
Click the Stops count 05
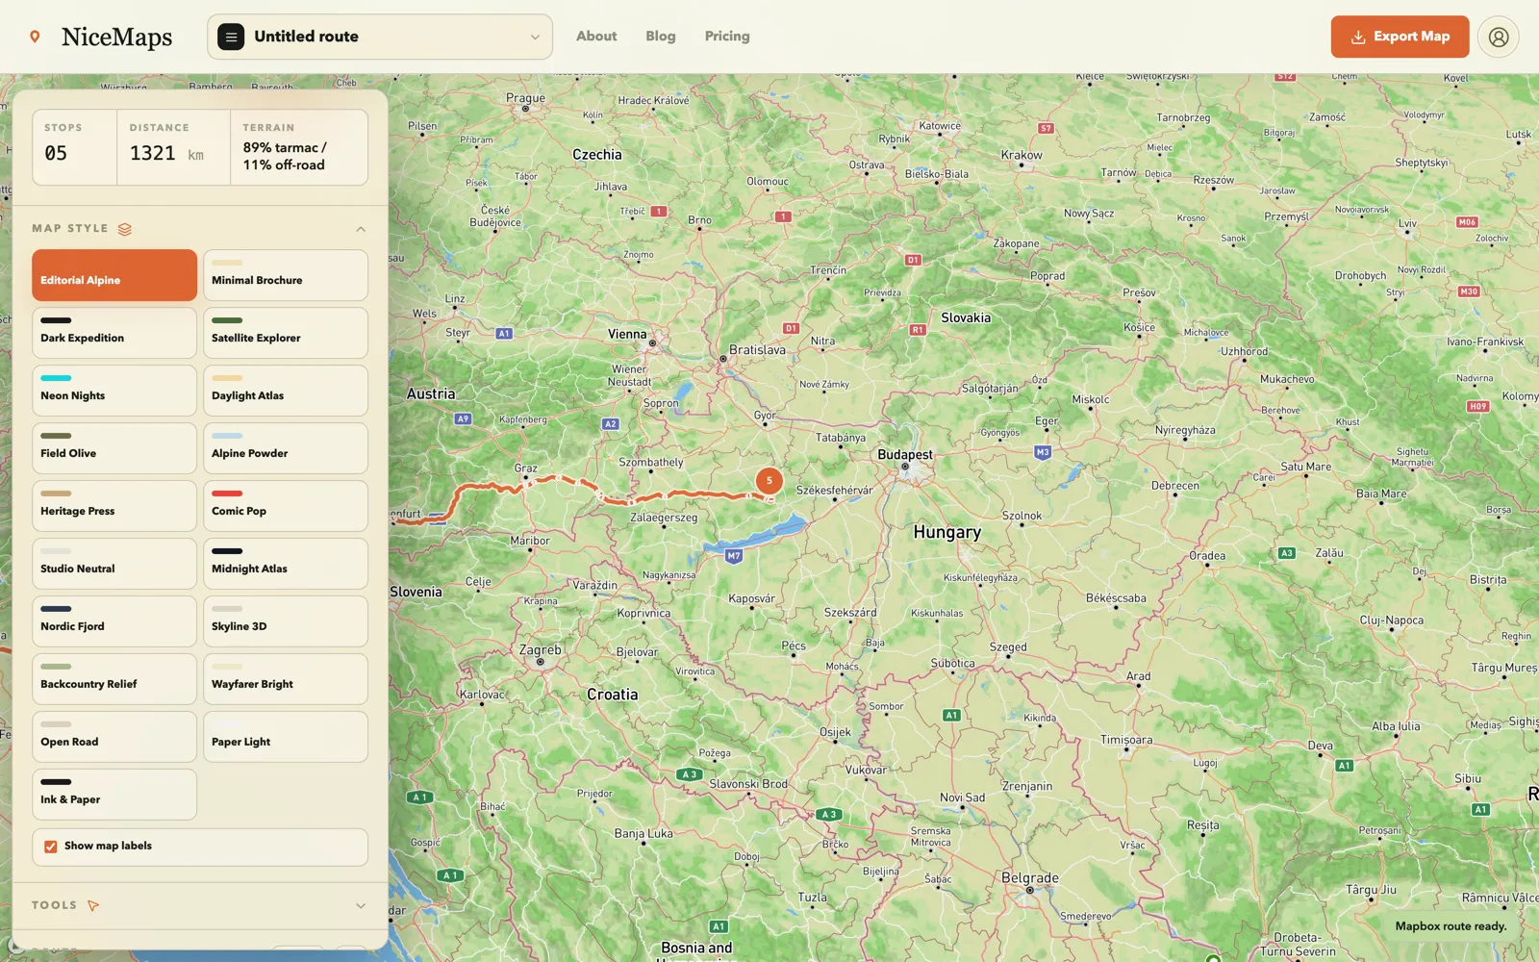tap(56, 153)
